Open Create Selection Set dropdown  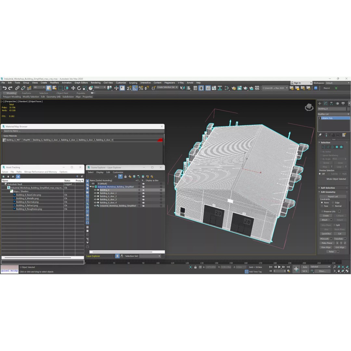pyautogui.click(x=167, y=87)
